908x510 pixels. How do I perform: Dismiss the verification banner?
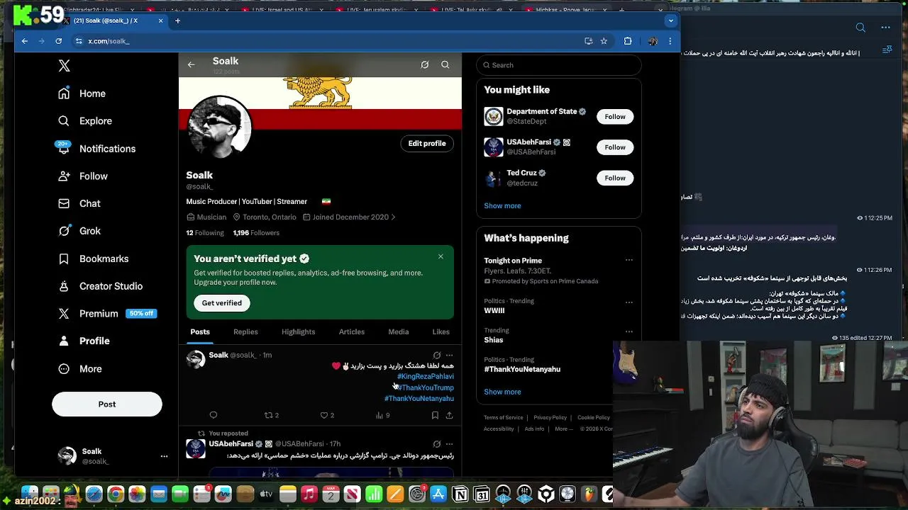[441, 256]
